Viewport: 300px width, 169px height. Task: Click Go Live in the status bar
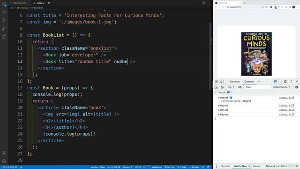tap(170, 167)
